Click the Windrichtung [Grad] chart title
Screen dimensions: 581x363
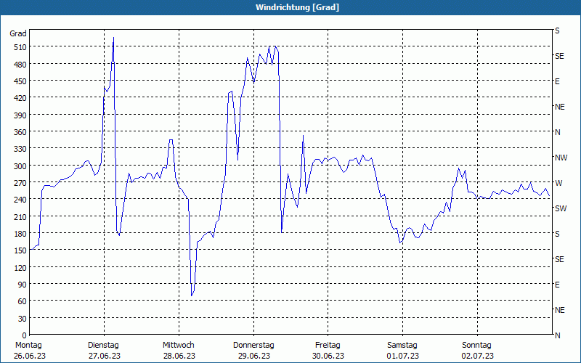tap(297, 7)
